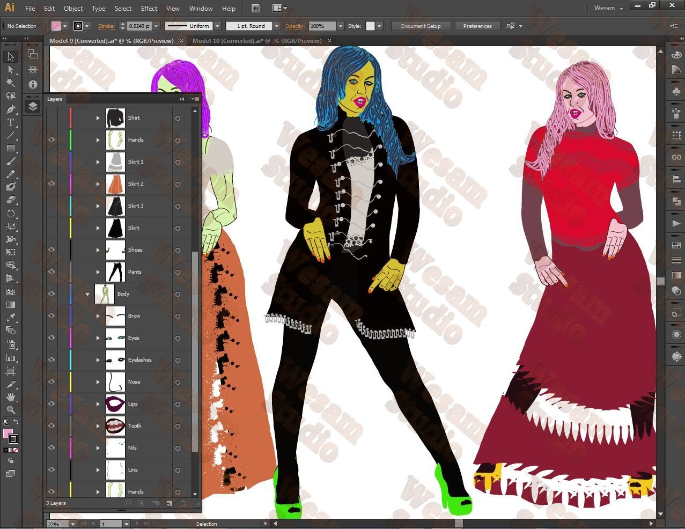Open the Pathfinder panel icon
This screenshot has height=529, width=685.
(x=676, y=201)
